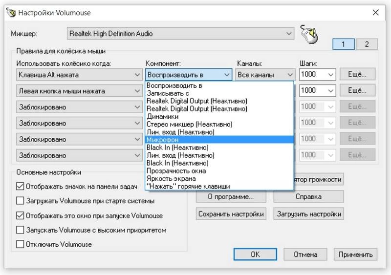
Task: Open the Микшер Realtek High Definition Audio dropdown
Action: [x=180, y=33]
